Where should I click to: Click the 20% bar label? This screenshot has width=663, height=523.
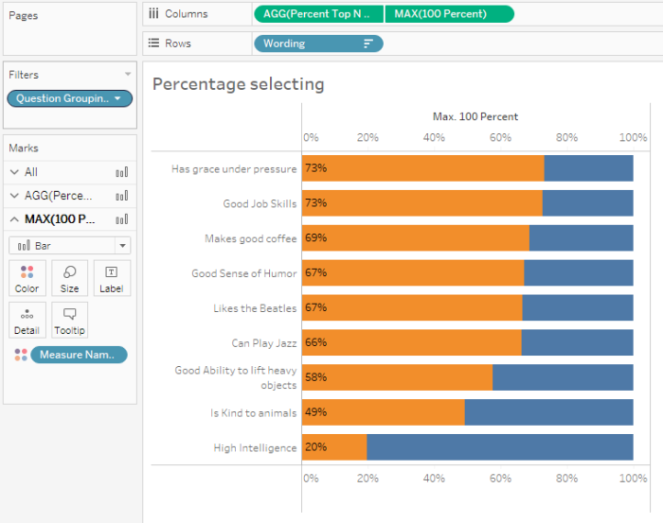coord(315,446)
